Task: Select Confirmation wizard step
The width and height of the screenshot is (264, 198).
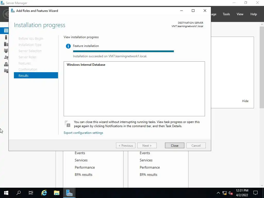Action: [x=28, y=69]
